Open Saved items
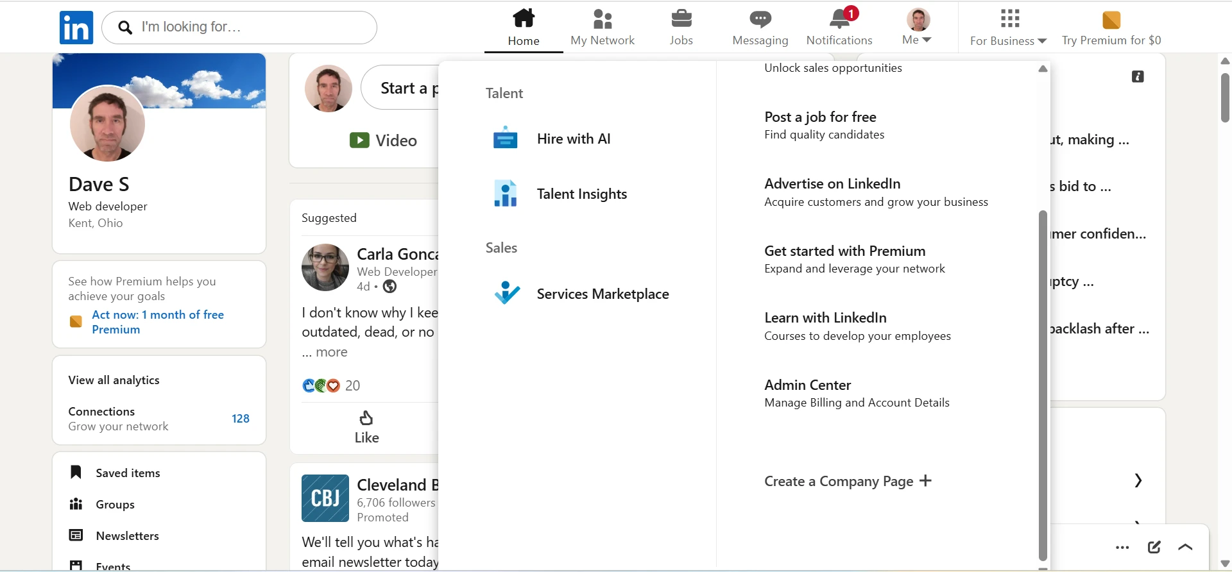This screenshot has width=1232, height=572. click(x=128, y=473)
